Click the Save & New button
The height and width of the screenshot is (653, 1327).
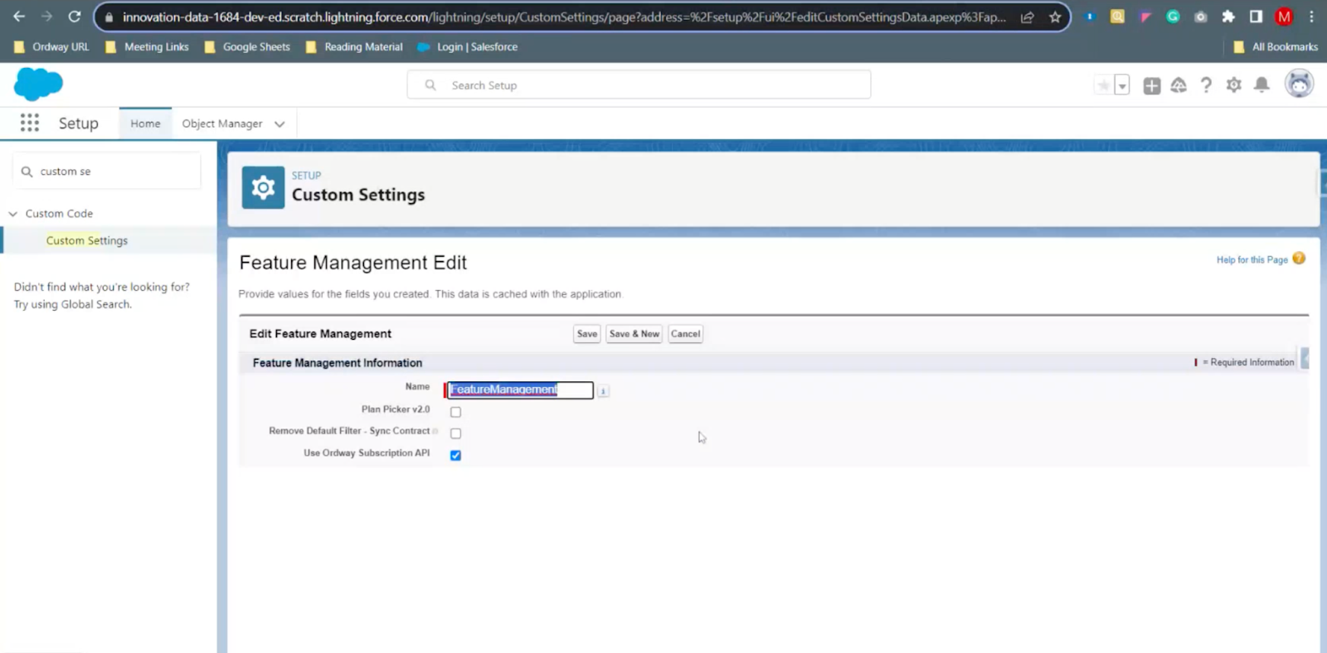tap(634, 334)
